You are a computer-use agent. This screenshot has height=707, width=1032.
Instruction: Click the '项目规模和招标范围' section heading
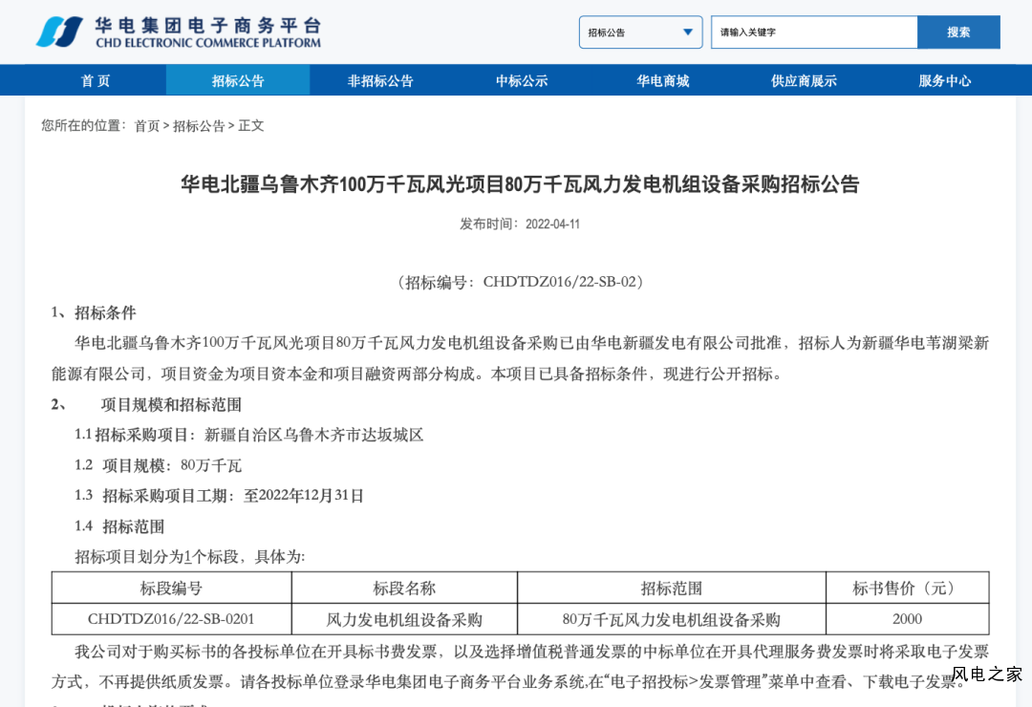click(171, 404)
